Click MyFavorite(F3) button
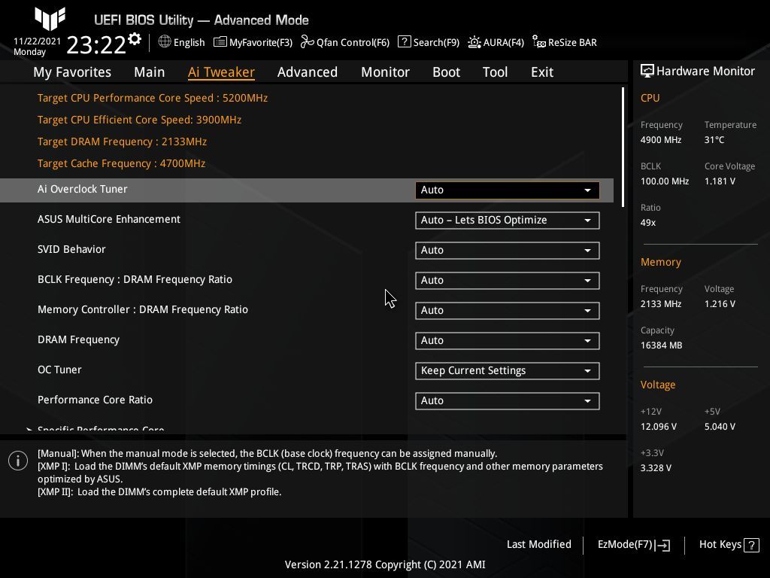The width and height of the screenshot is (770, 578). pos(253,42)
